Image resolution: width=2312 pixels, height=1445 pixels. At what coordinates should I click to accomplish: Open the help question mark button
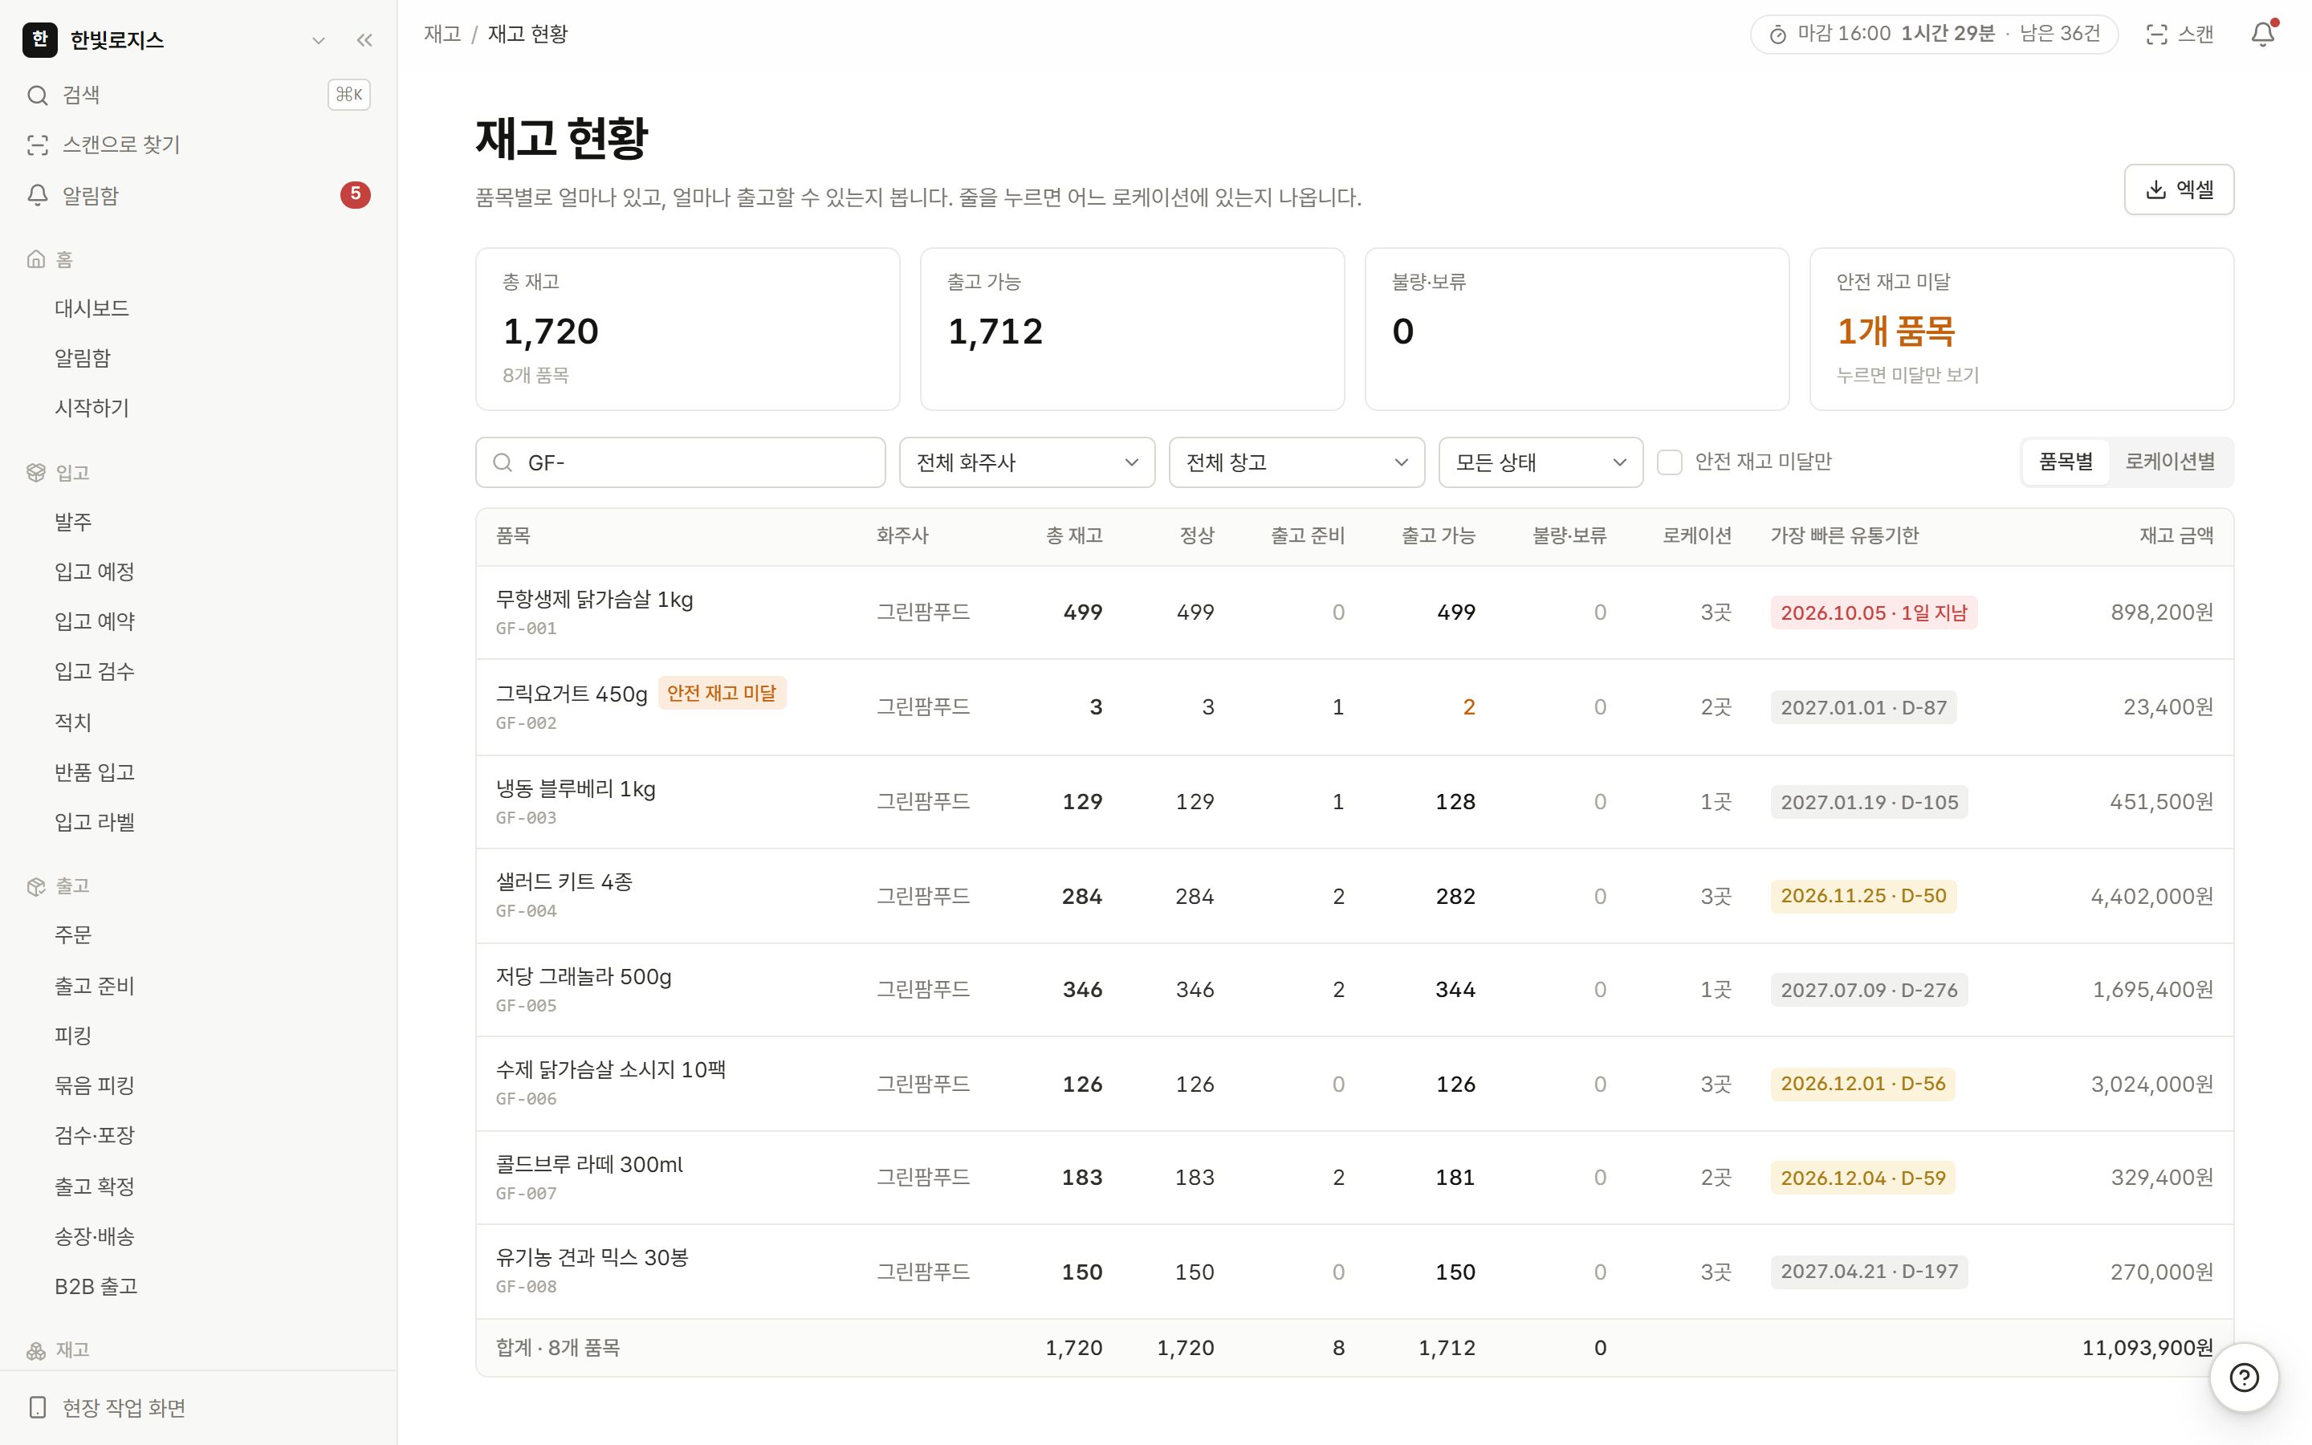pos(2243,1377)
